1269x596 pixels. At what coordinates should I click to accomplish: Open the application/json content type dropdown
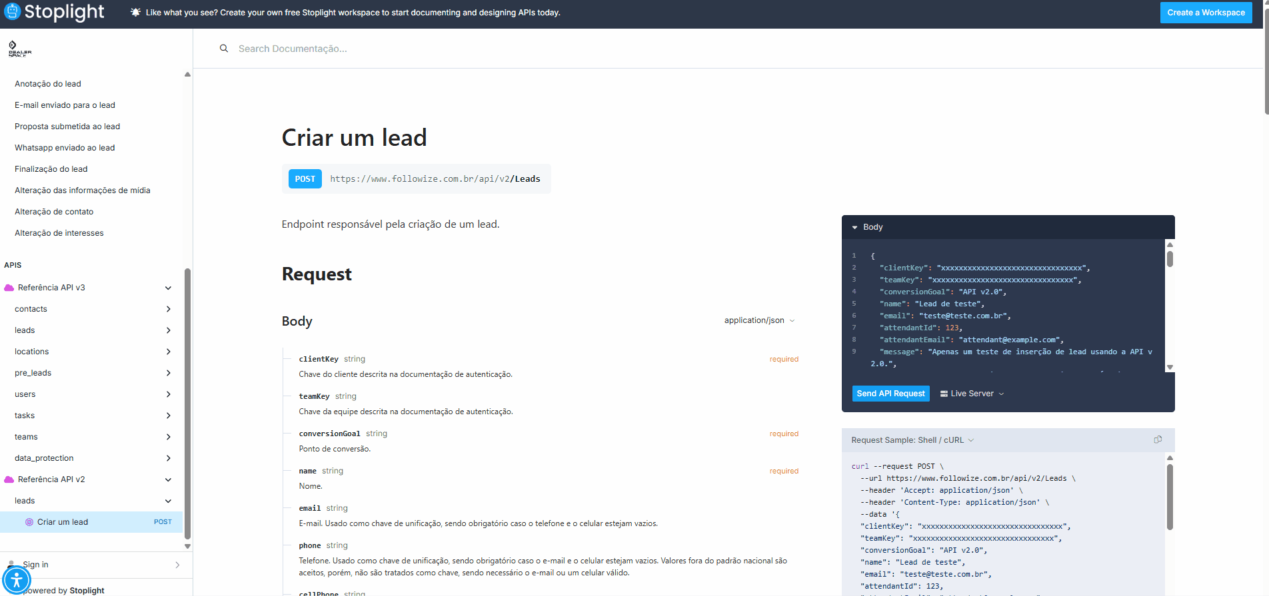point(760,320)
